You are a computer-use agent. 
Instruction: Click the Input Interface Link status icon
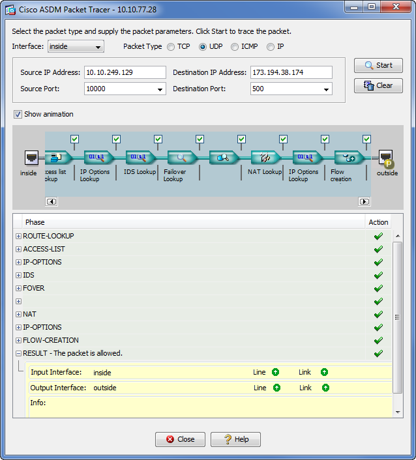click(x=324, y=372)
